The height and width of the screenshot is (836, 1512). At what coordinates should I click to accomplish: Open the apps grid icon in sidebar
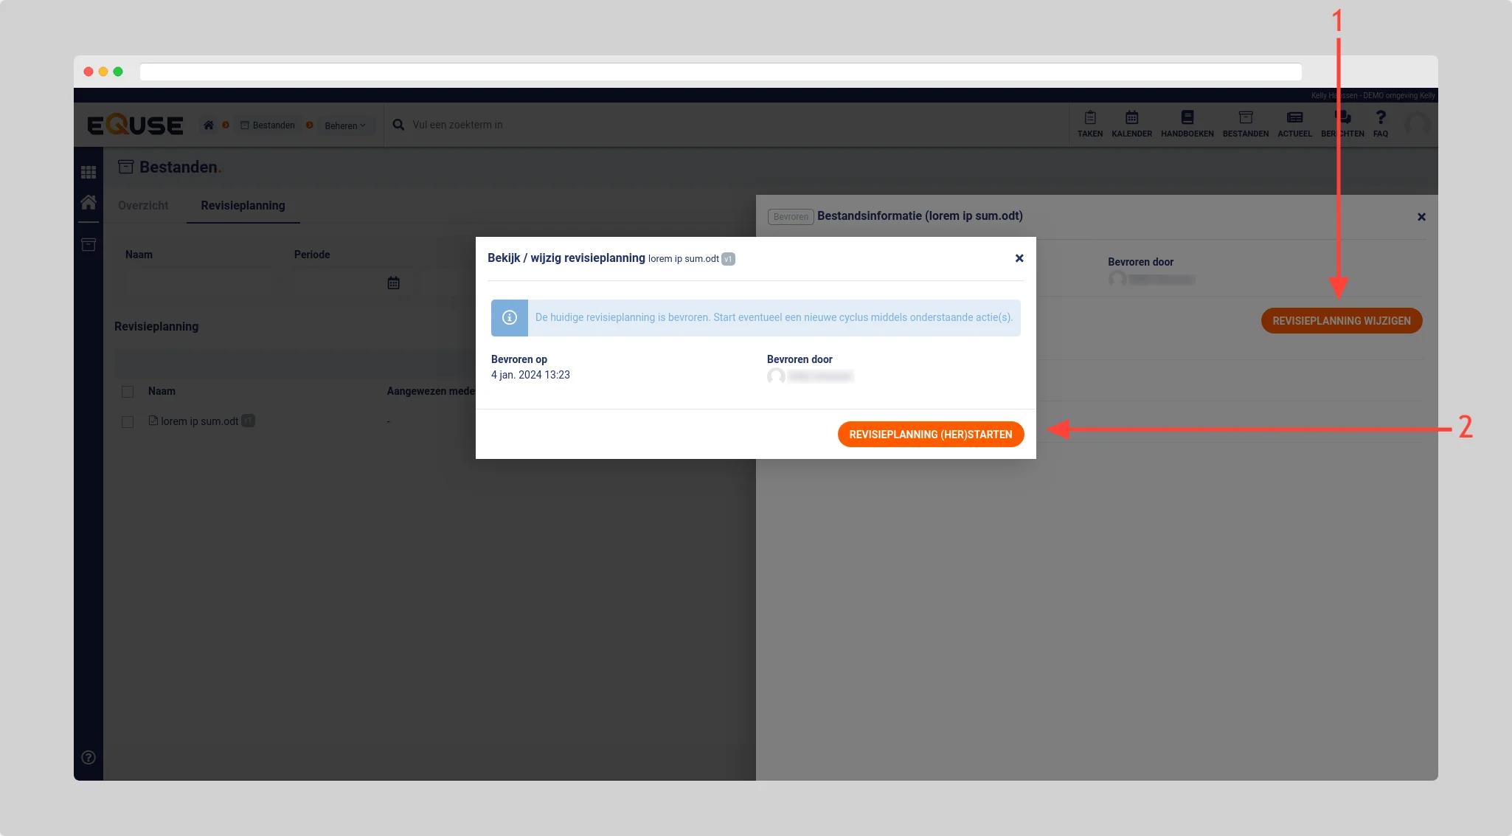89,172
